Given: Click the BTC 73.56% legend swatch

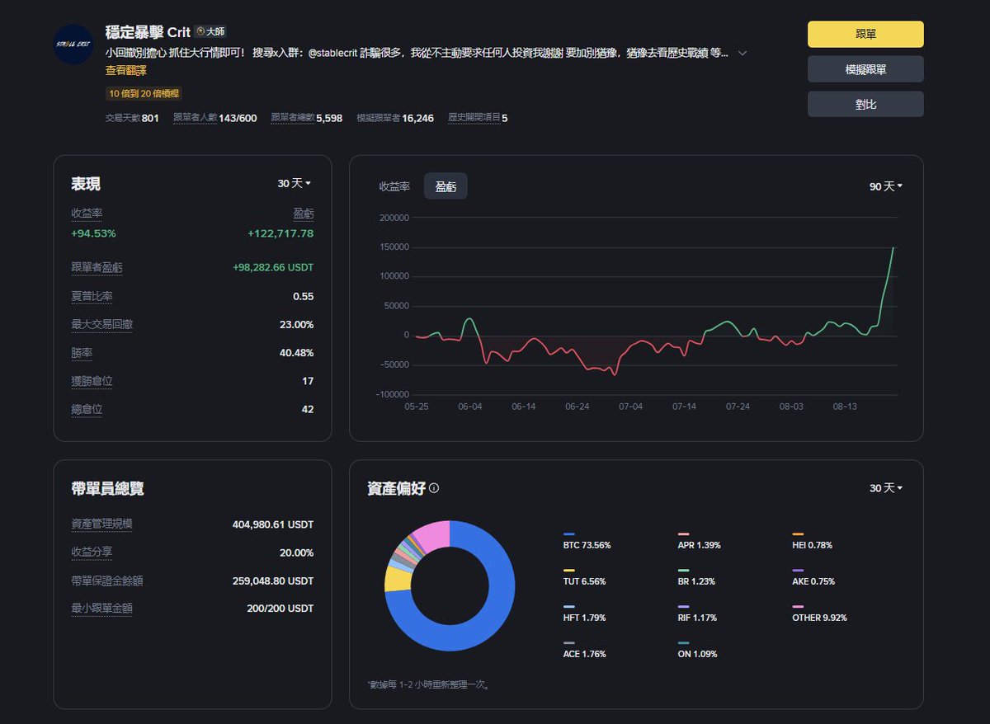Looking at the screenshot, I should tap(569, 534).
